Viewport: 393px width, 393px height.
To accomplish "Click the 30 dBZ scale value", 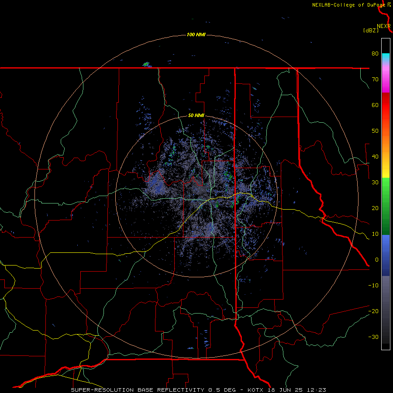I will 375,183.
